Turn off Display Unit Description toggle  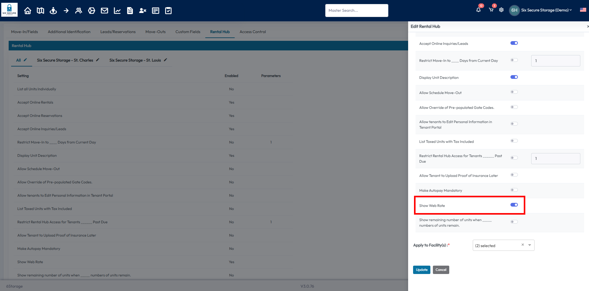(514, 77)
